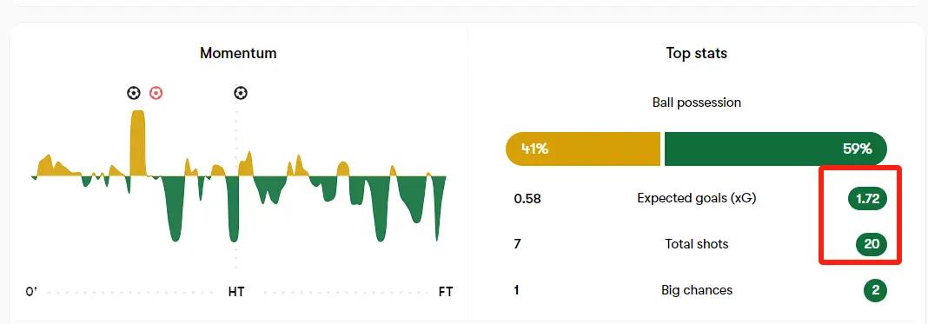
Task: Click the Momentum heading
Action: pyautogui.click(x=238, y=53)
